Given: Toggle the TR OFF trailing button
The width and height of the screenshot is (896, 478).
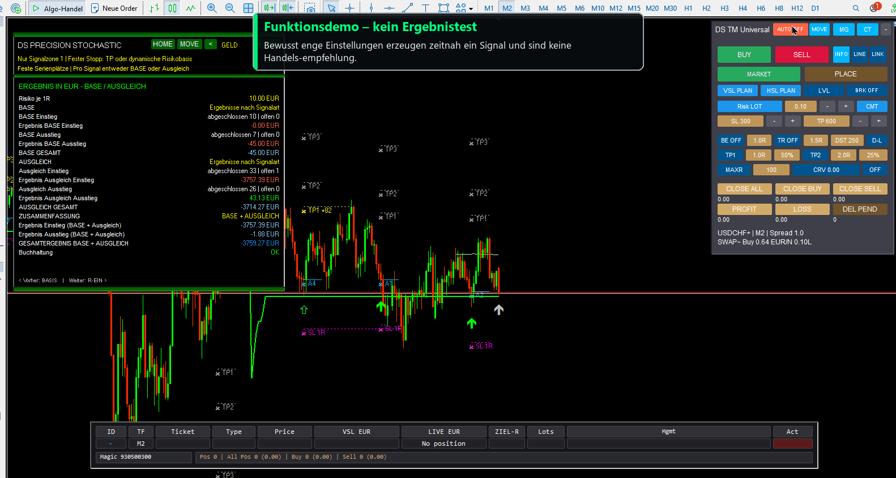Looking at the screenshot, I should pyautogui.click(x=787, y=140).
